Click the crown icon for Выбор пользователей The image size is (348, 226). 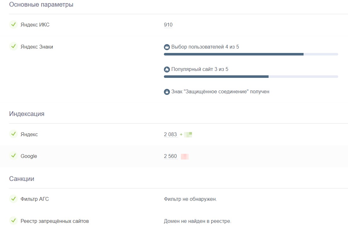[x=167, y=47]
